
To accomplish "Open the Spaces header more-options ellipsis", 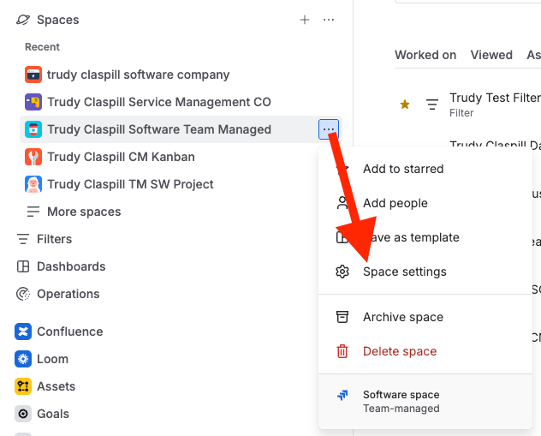I will point(329,20).
